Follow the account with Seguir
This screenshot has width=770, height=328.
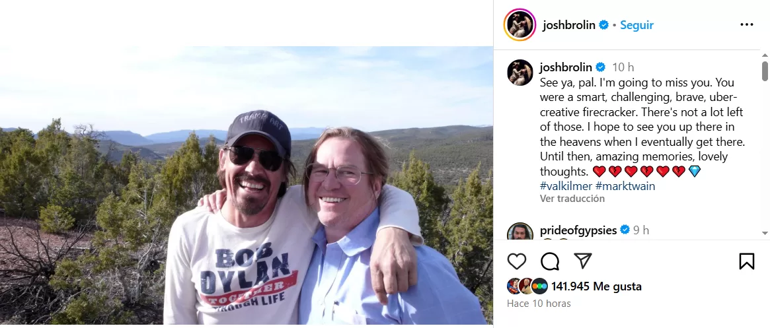tap(637, 25)
